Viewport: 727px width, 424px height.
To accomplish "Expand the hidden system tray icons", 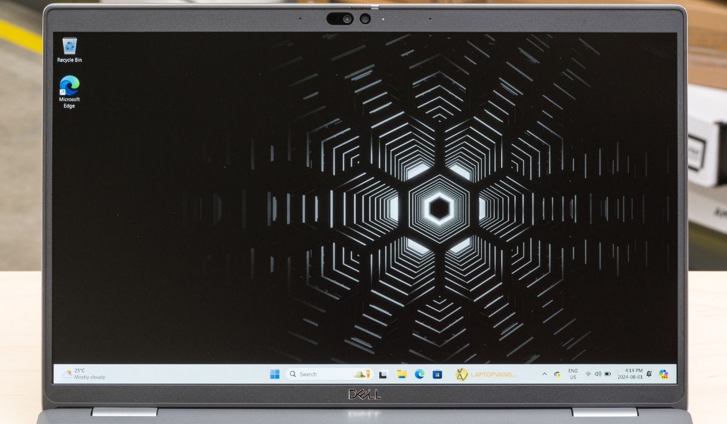I will tap(544, 374).
